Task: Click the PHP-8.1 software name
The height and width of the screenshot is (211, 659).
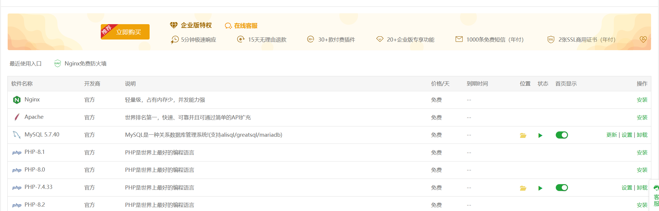Action: pyautogui.click(x=35, y=152)
